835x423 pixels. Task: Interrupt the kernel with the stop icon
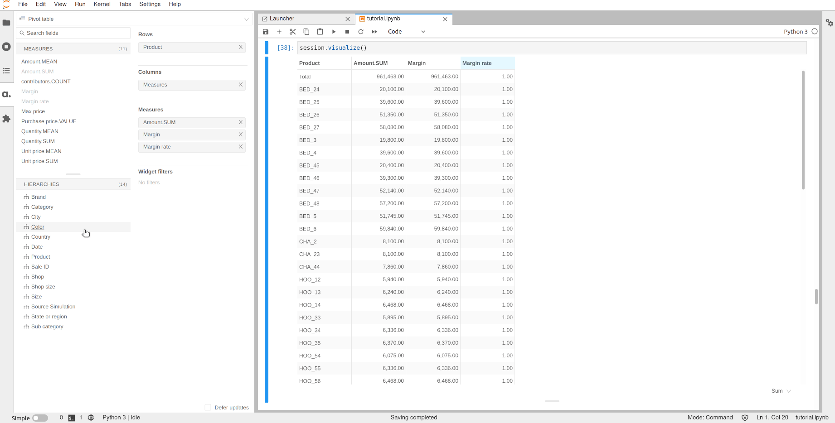tap(347, 32)
